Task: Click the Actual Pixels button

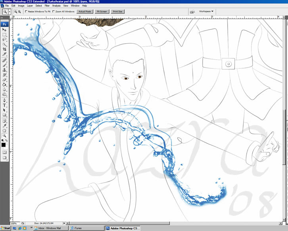Action: point(85,12)
